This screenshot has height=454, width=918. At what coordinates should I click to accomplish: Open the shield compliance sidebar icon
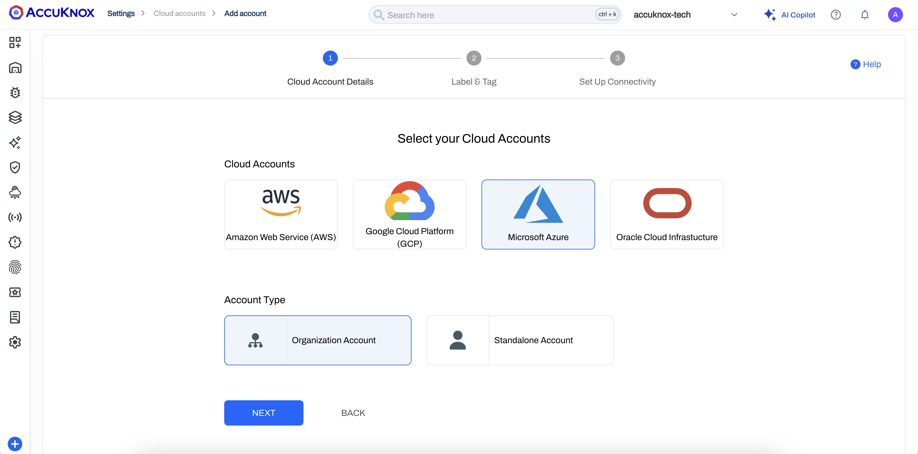(15, 167)
